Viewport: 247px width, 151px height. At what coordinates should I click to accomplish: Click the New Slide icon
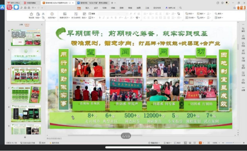click(x=64, y=14)
